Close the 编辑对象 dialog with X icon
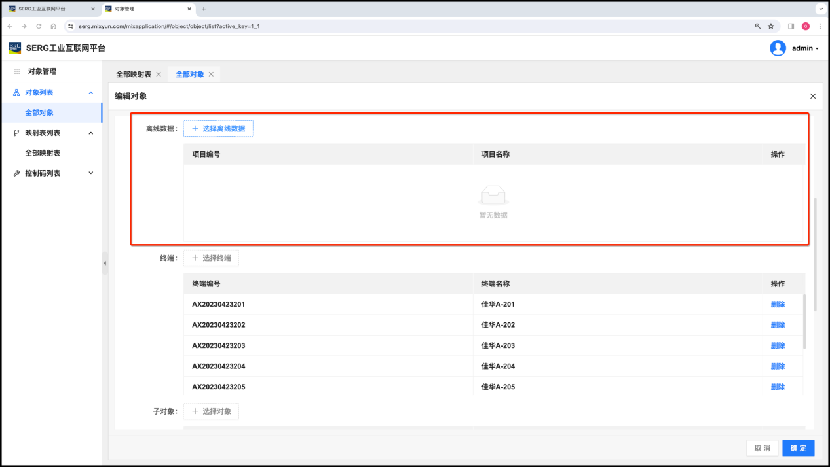This screenshot has height=467, width=830. [x=813, y=96]
